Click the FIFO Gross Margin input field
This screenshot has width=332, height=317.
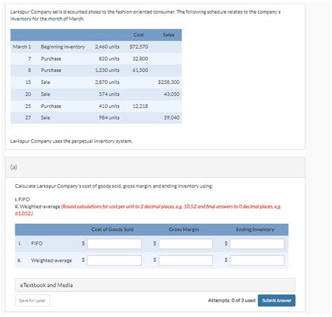point(186,244)
